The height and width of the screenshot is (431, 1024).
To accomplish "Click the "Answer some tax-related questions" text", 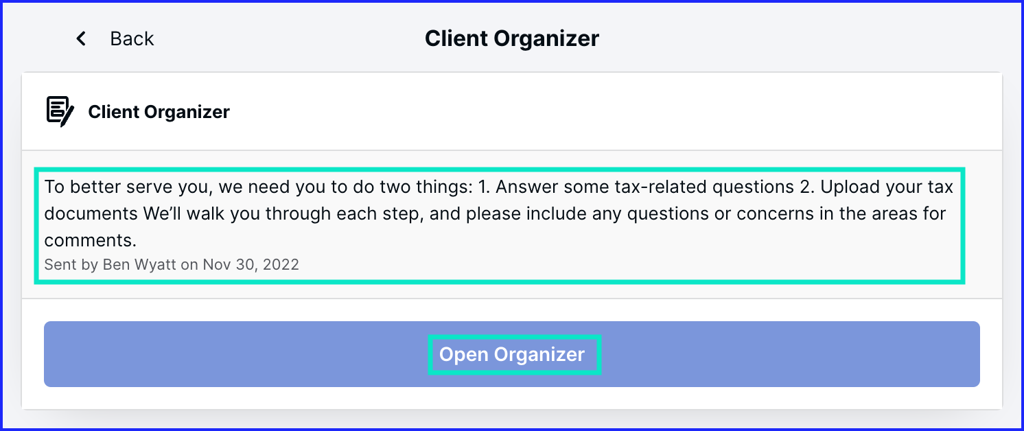I will [x=638, y=186].
